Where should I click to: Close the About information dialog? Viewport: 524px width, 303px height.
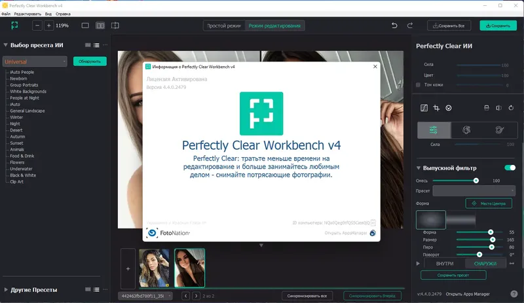375,67
